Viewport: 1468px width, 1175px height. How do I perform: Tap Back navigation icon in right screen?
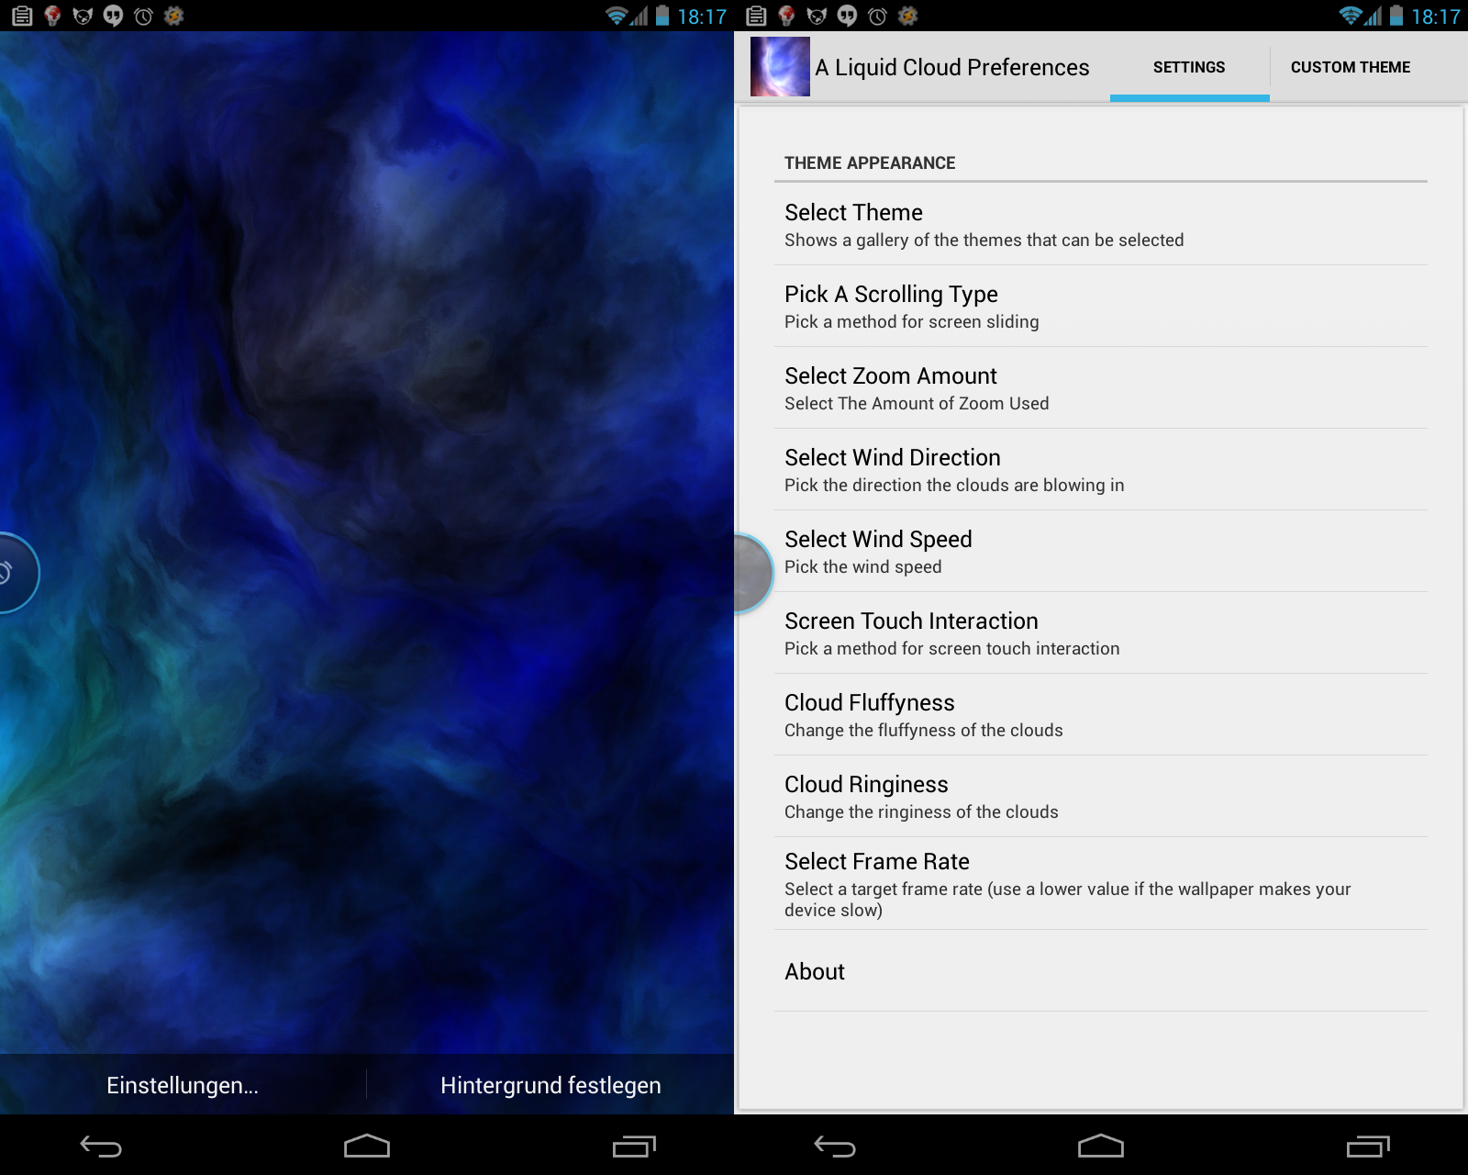coord(835,1146)
